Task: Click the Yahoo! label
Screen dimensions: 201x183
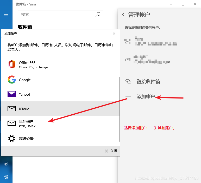Action: coord(24,94)
